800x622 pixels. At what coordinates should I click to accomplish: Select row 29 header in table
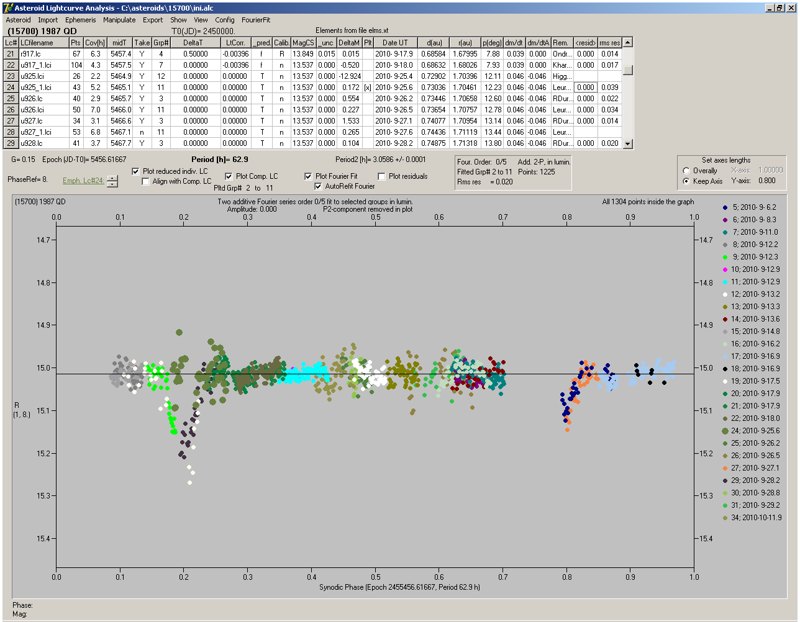pos(11,143)
